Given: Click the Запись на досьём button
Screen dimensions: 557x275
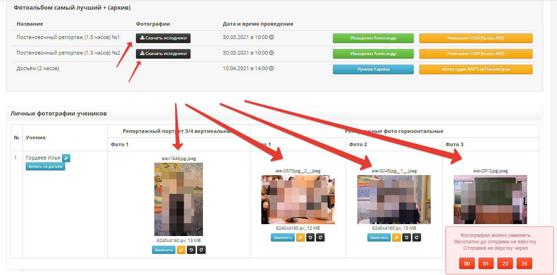Looking at the screenshot, I should [45, 167].
